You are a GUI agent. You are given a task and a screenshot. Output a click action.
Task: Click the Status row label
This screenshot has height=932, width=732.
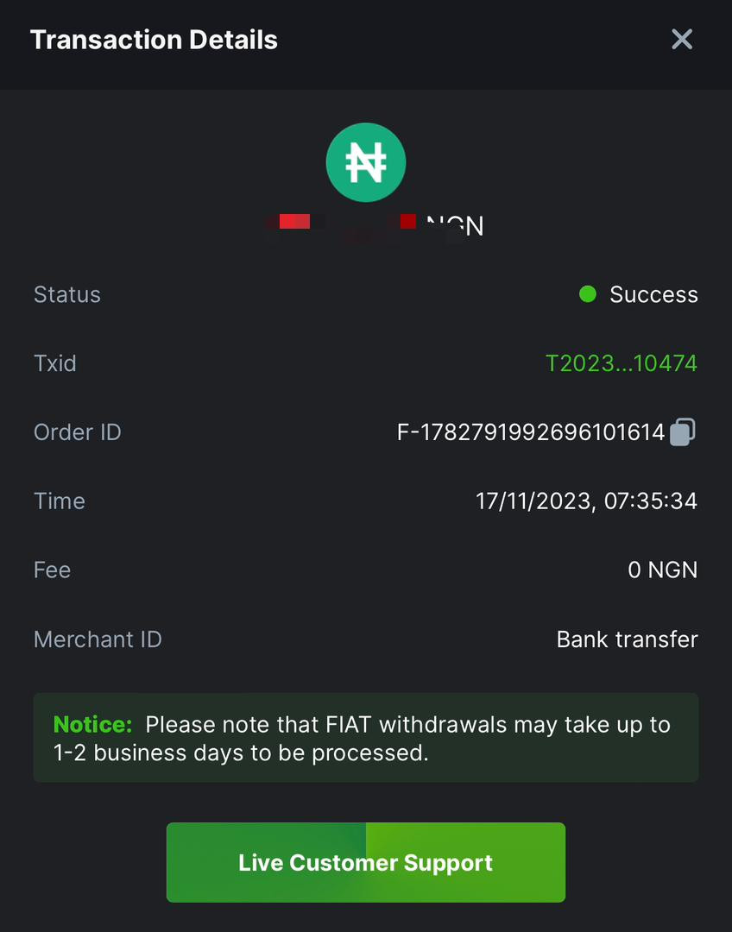coord(67,295)
